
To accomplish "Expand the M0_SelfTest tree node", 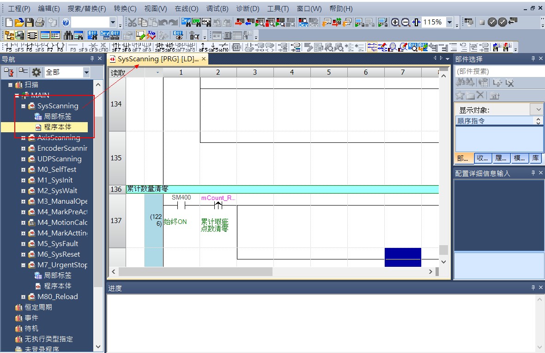I will coord(24,170).
